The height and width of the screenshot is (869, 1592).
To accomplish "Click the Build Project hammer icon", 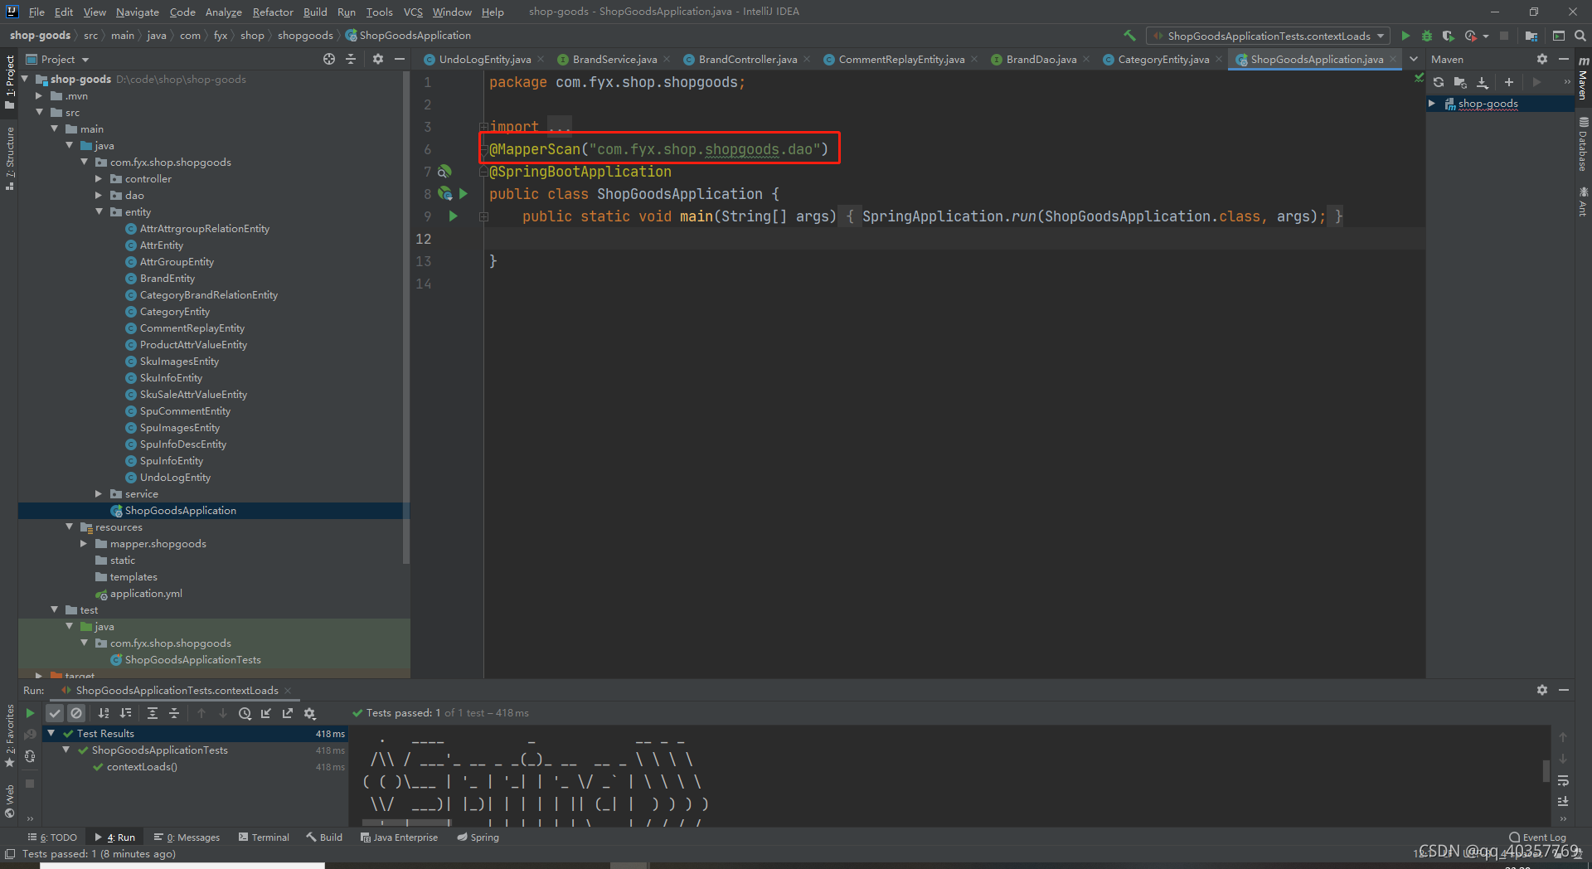I will coord(1129,36).
